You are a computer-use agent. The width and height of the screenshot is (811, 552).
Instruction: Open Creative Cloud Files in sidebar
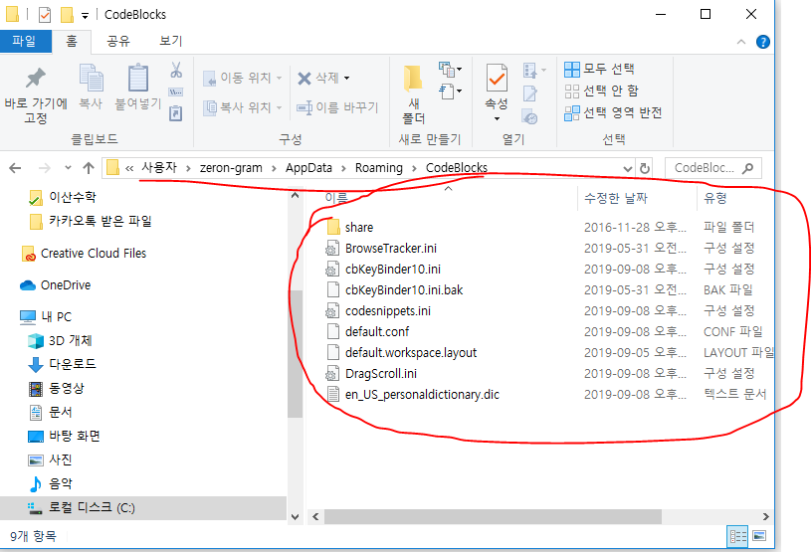(x=94, y=254)
